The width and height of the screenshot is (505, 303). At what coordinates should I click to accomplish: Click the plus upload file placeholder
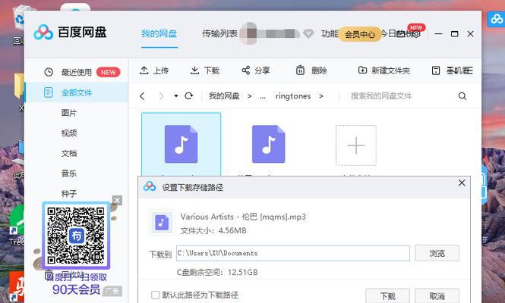(356, 145)
